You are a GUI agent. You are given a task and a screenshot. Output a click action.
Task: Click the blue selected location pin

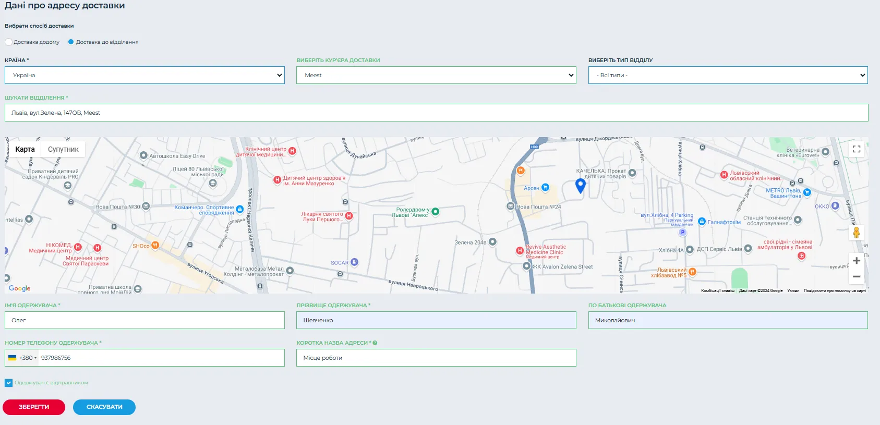tap(580, 185)
